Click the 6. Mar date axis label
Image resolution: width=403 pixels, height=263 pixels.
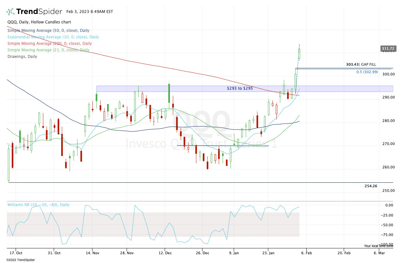[x=379, y=253]
